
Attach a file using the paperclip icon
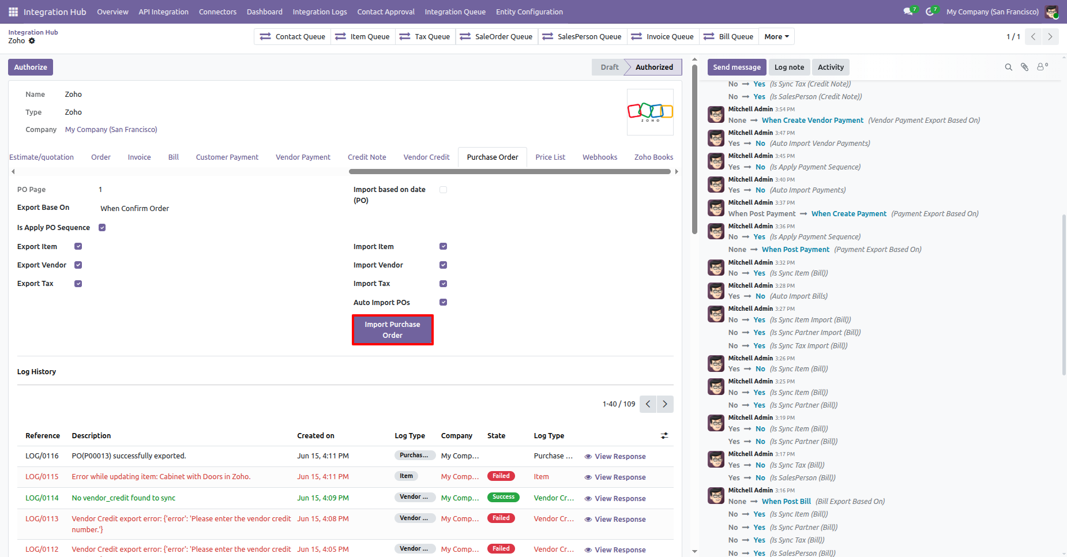pyautogui.click(x=1025, y=67)
